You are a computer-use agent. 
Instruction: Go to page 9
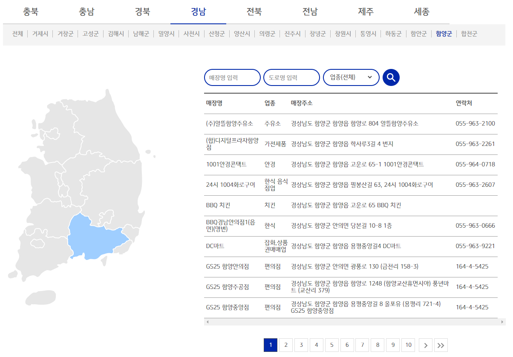(393, 345)
